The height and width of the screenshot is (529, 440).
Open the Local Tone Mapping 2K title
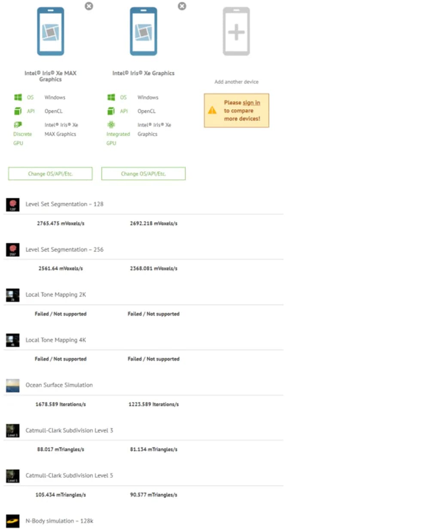[x=55, y=295]
